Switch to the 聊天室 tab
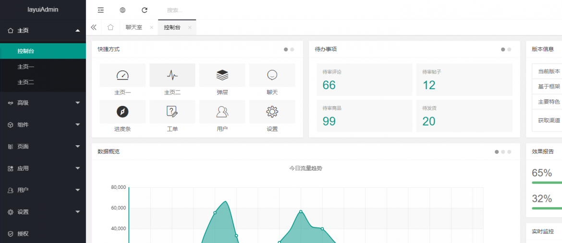Screen dimensions: 562x243 coord(134,27)
